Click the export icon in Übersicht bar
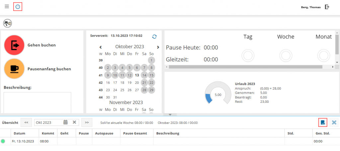Viewport: 340px width, 151px height. click(323, 123)
